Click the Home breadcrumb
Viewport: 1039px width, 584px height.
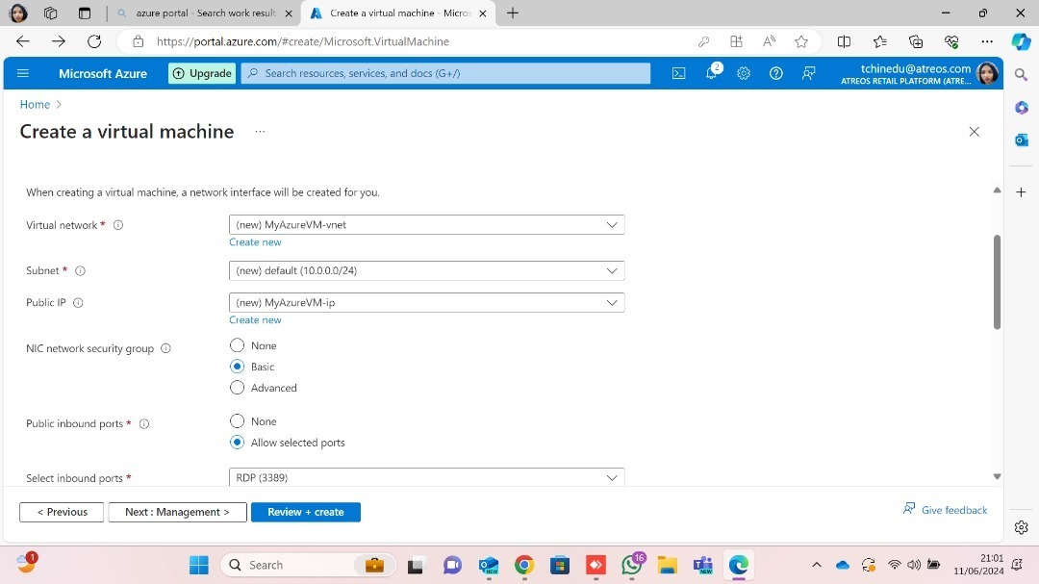tap(35, 104)
